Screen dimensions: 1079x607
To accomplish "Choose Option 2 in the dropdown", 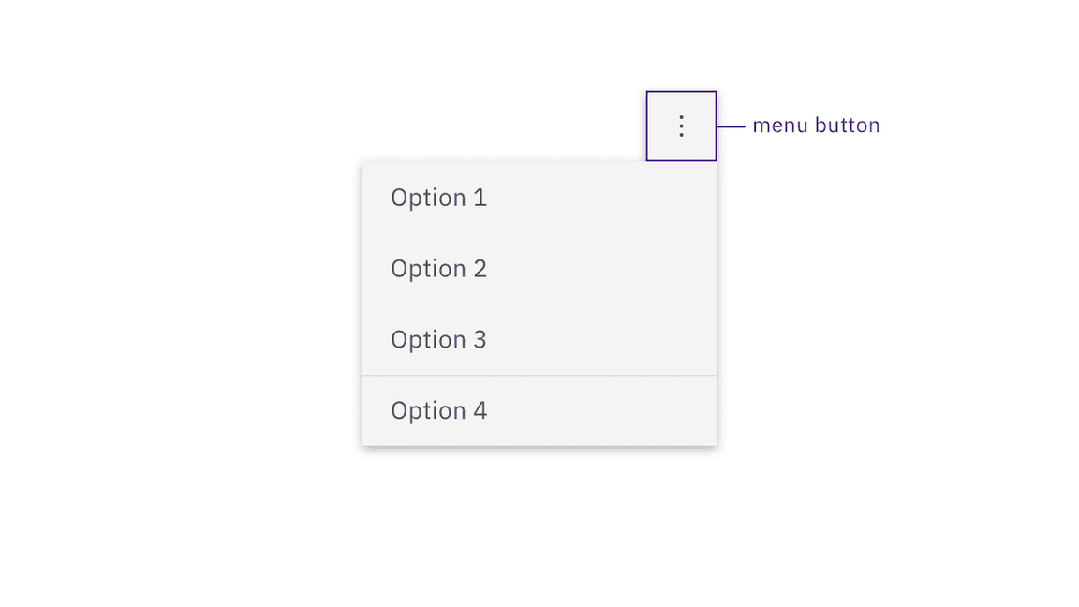I will (x=438, y=269).
